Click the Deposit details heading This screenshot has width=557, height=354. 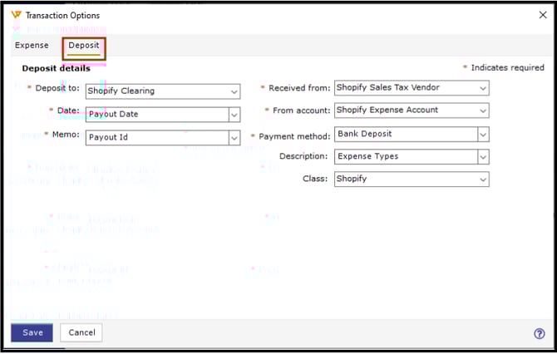coord(57,68)
